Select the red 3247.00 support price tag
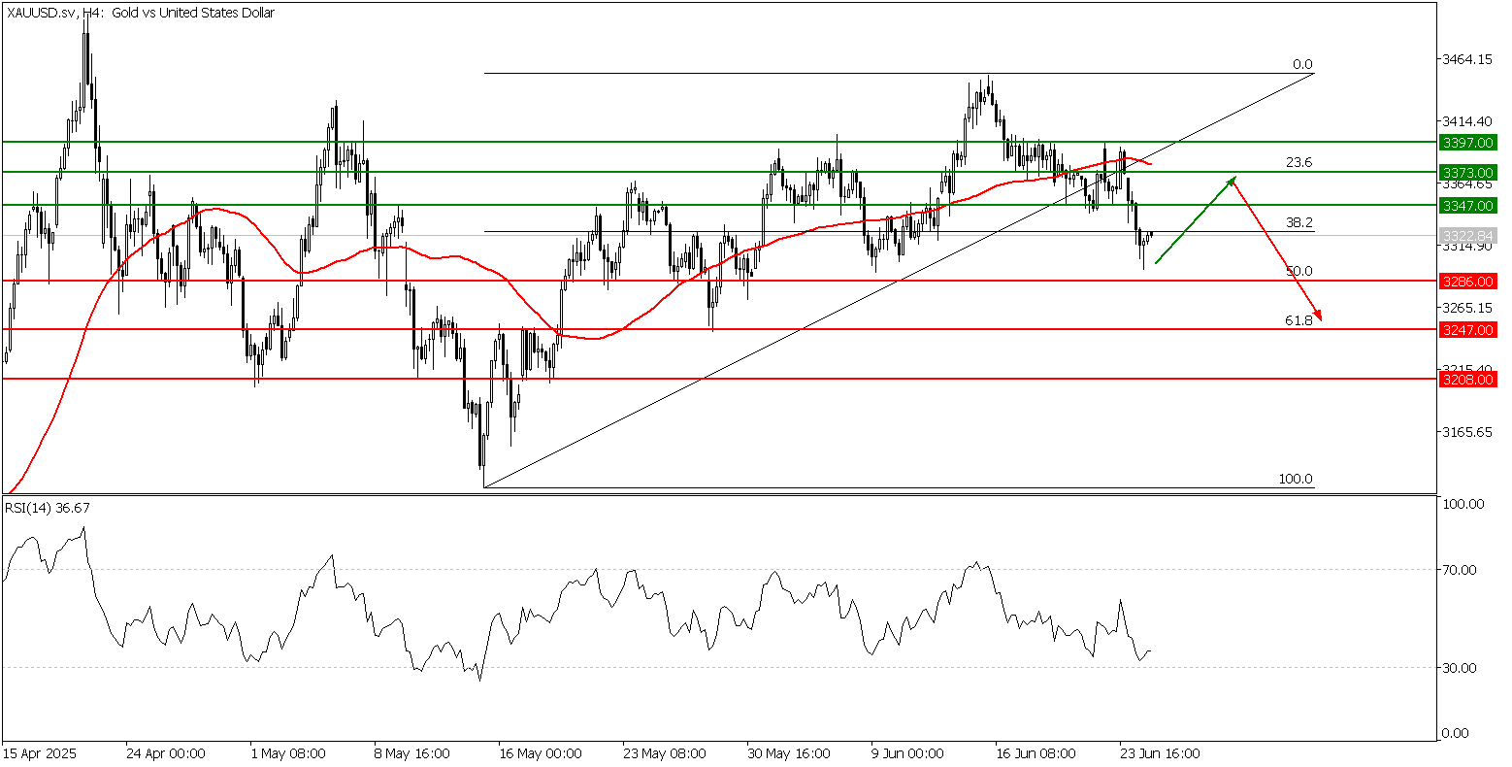Screen dimensions: 1512x767 (1467, 330)
